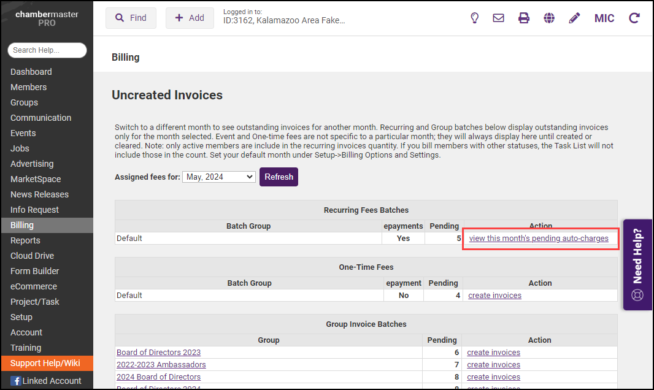The image size is (654, 390).
Task: Open Linked Account with Facebook icon
Action: pos(46,381)
